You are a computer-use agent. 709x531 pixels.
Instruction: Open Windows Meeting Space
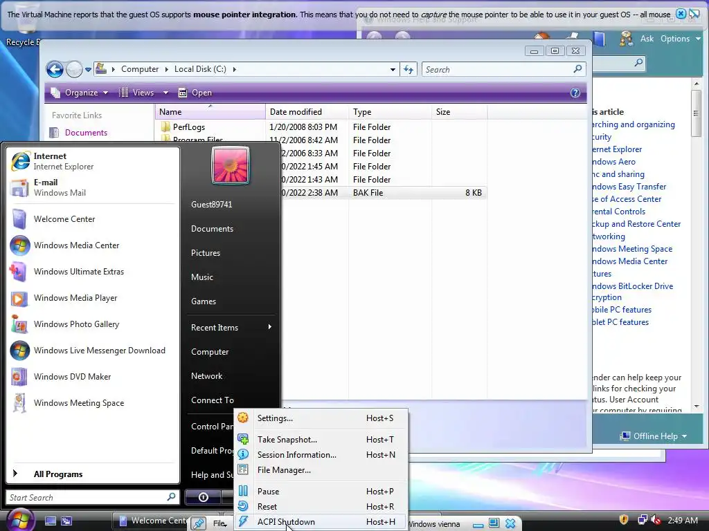tap(93, 403)
